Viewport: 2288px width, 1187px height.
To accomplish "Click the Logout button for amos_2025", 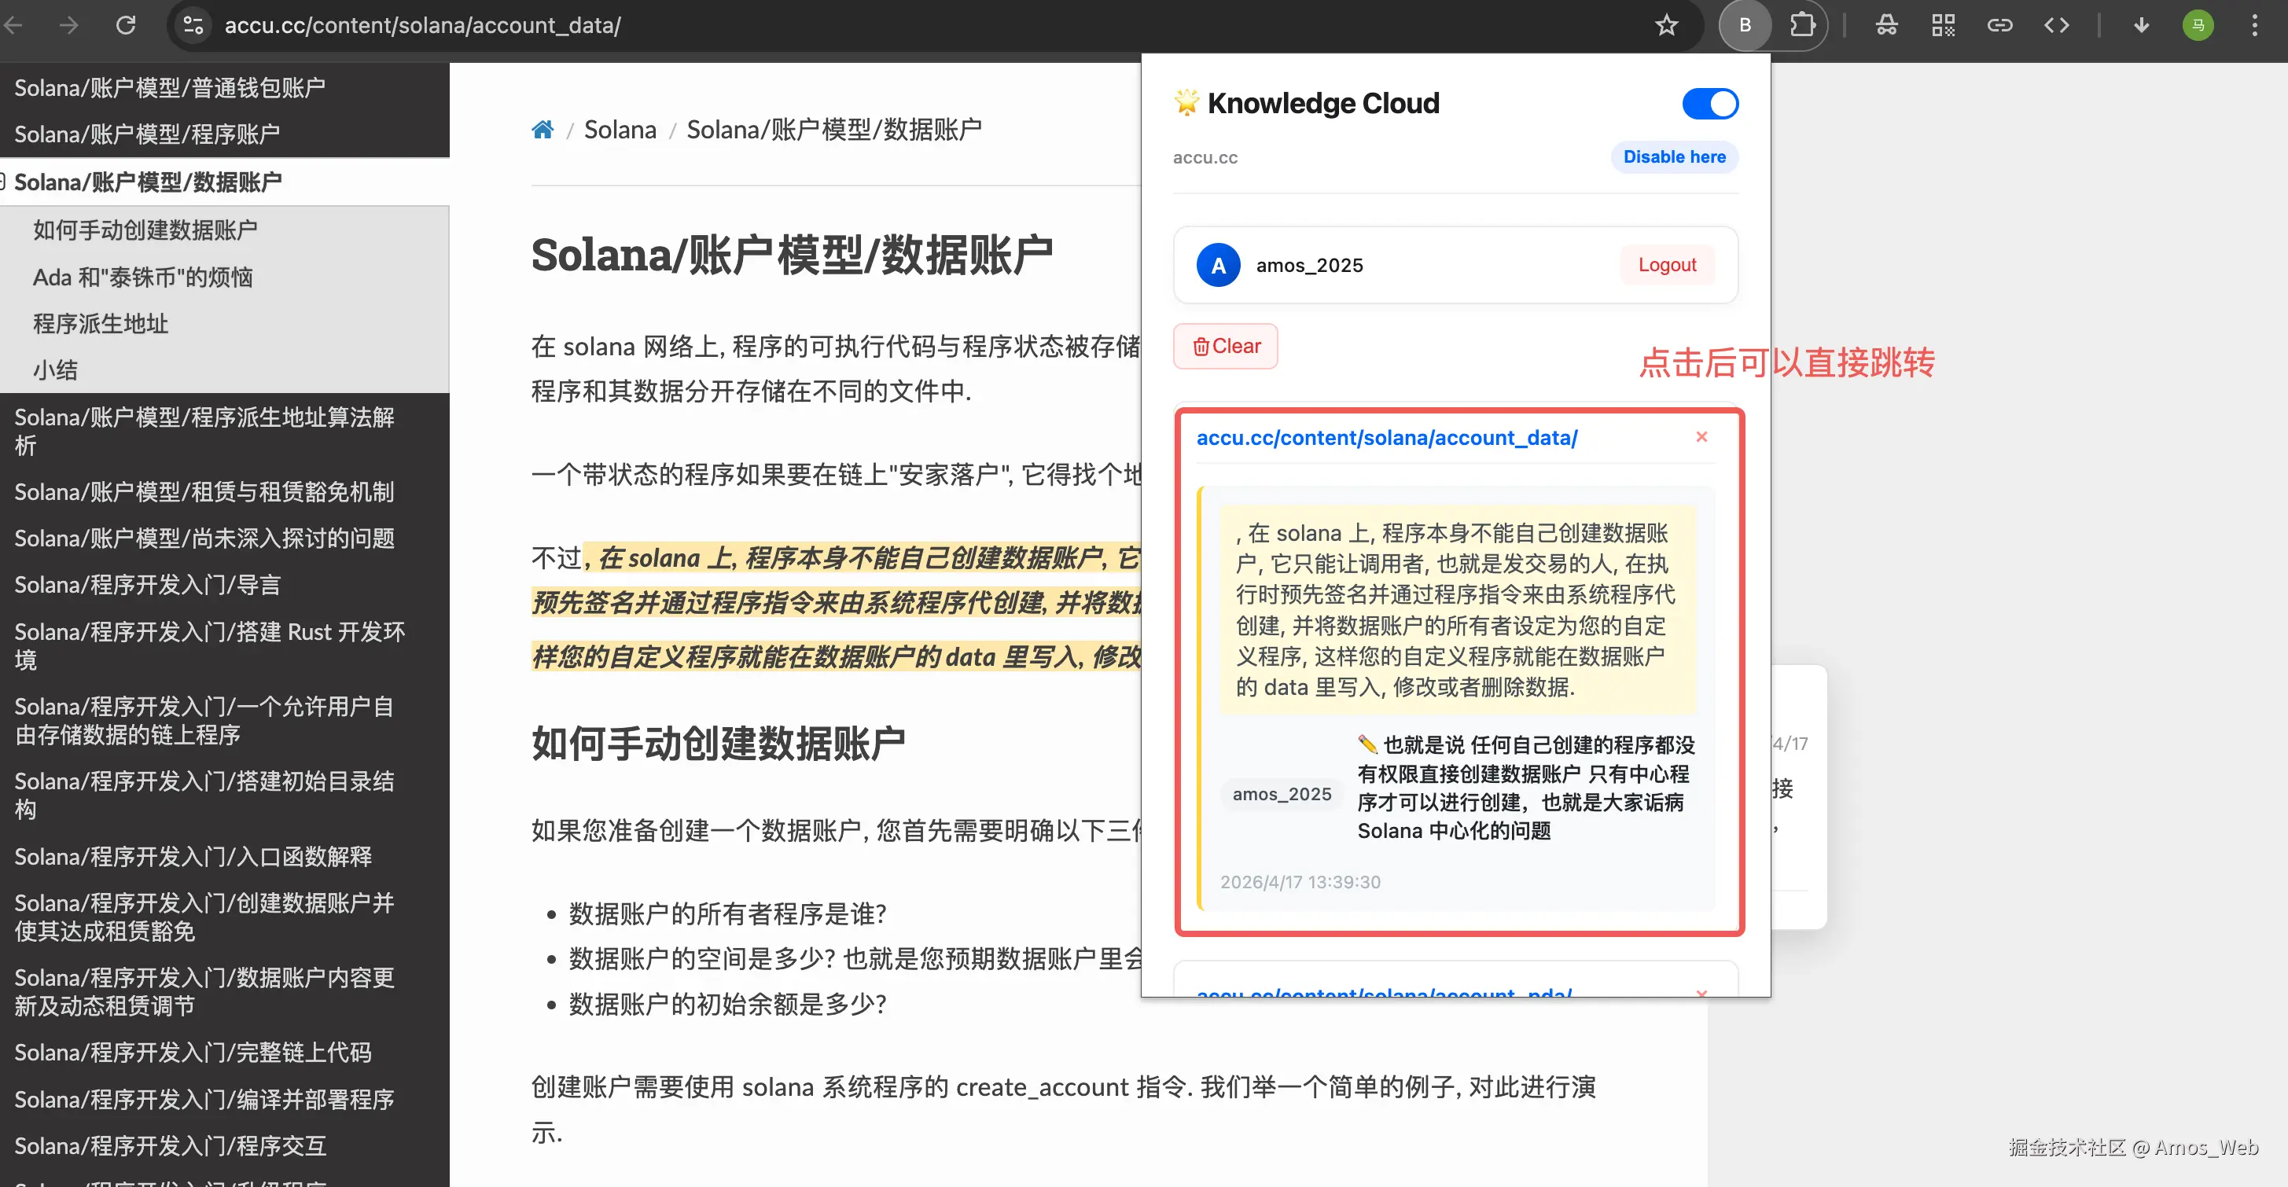I will 1666,265.
